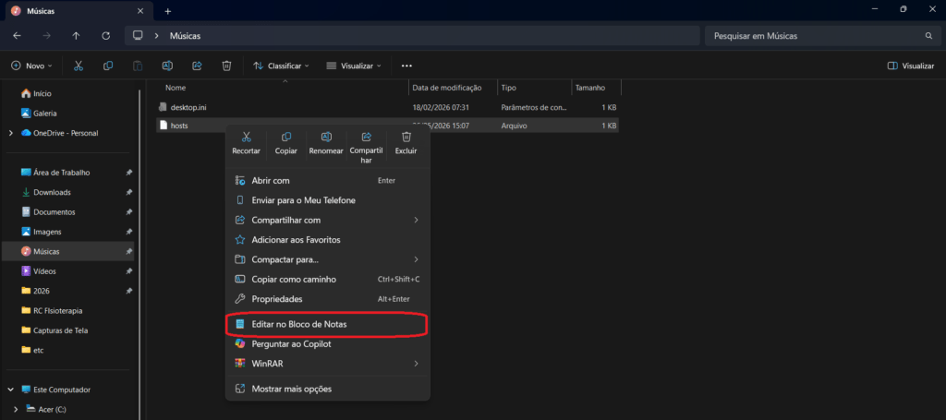Image resolution: width=946 pixels, height=420 pixels.
Task: Click the Copiar icon in context menu
Action: coord(286,137)
